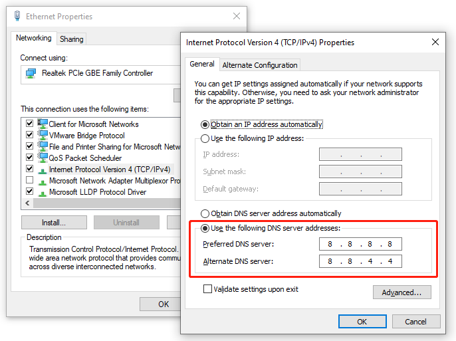Viewport: 456px width, 341px height.
Task: Open the Networking tab in Ethernet Properties
Action: 33,38
